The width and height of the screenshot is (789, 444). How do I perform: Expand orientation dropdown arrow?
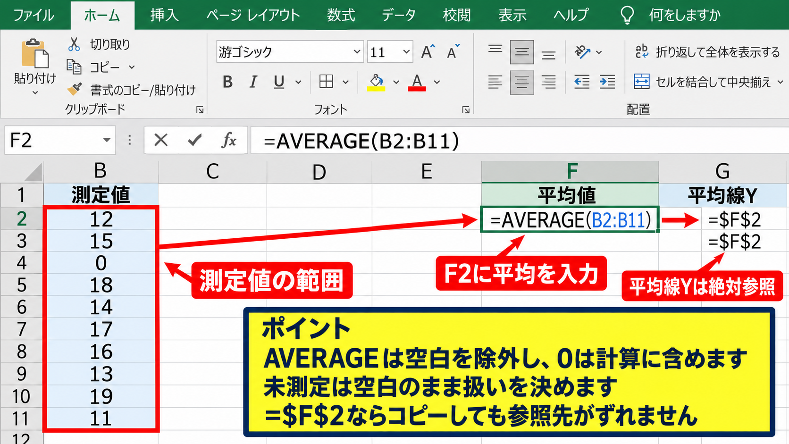pos(599,52)
